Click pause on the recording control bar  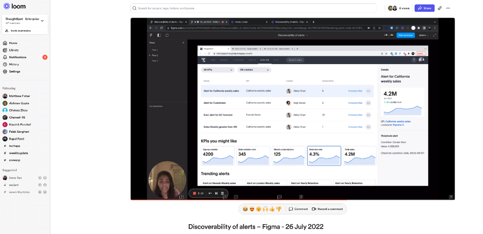pyautogui.click(x=216, y=193)
